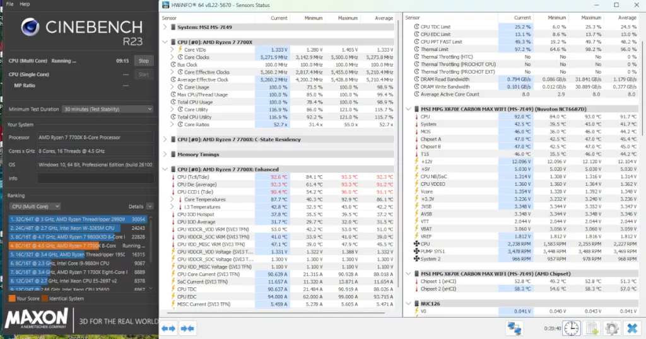Collapse the AMD Chipset sensor group
Image resolution: width=646 pixels, height=339 pixels.
tap(408, 273)
